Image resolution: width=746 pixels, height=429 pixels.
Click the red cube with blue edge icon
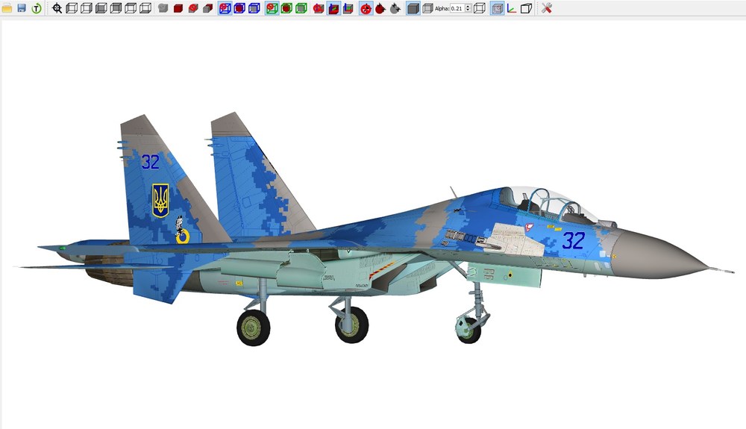pos(319,8)
